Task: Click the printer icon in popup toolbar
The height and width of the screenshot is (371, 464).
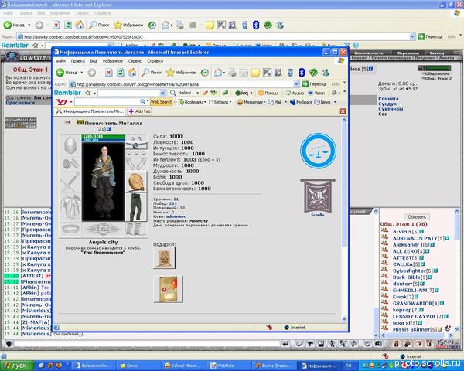Action: pyautogui.click(x=233, y=73)
